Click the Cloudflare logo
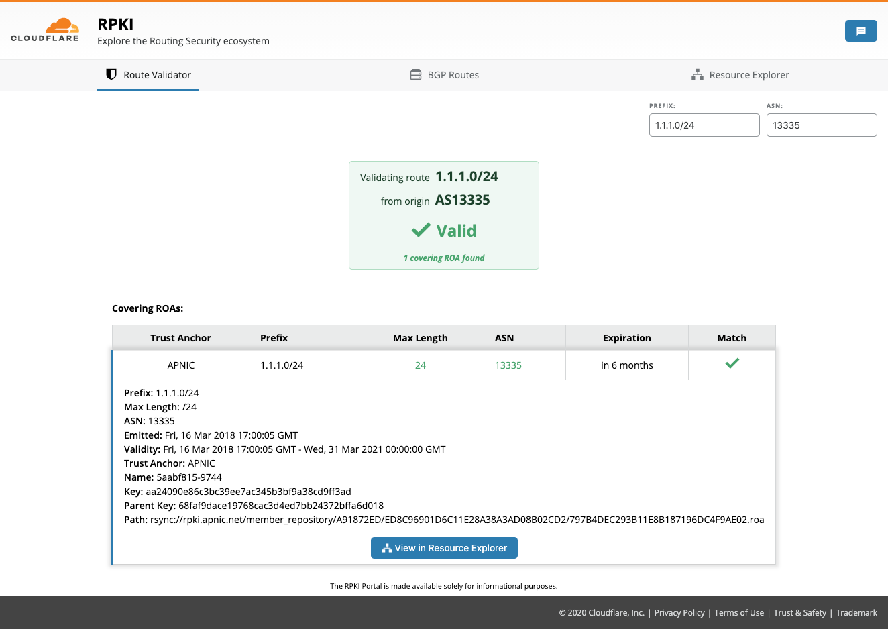 point(45,30)
